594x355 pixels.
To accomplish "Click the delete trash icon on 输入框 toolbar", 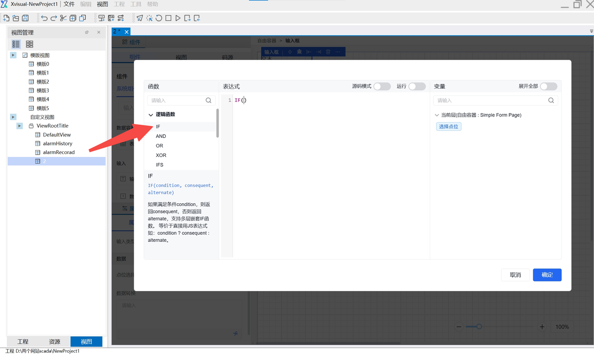I will point(328,52).
